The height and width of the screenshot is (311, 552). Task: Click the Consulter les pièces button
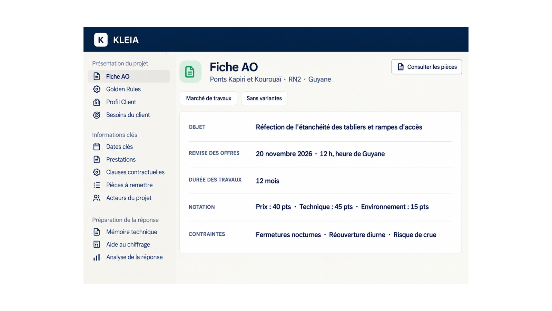[426, 67]
